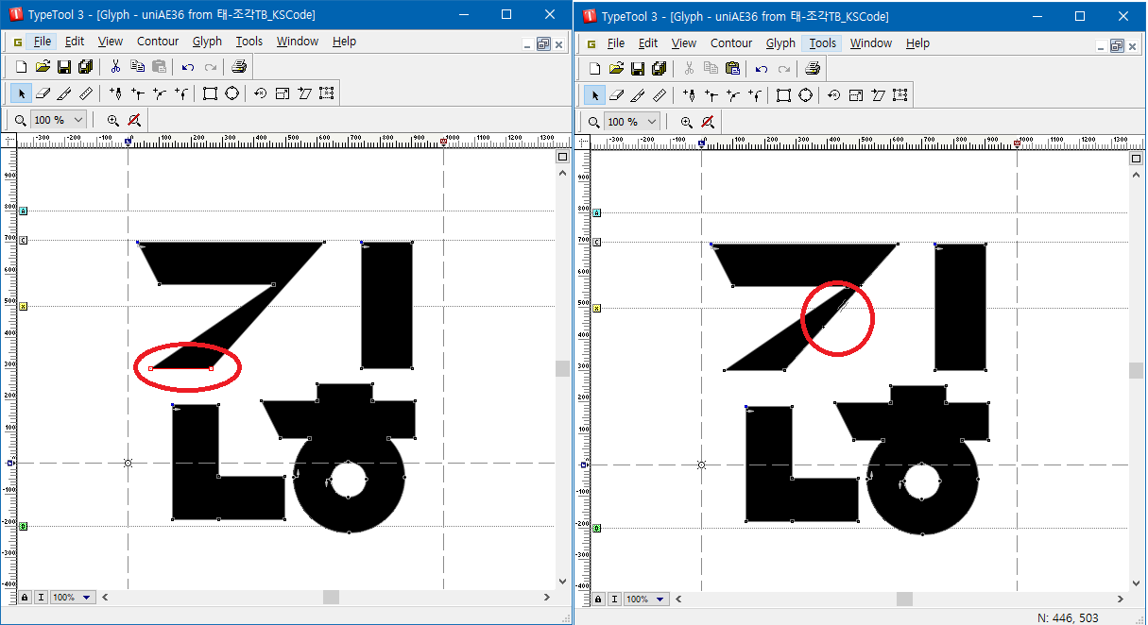Open the Contour menu in left window
Screen dimensions: 1148x625
(x=158, y=42)
